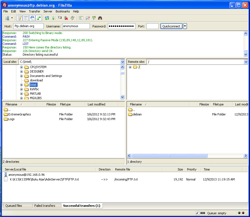Click the binoculars search icon
Viewport: 250px width, 217px height.
point(100,18)
